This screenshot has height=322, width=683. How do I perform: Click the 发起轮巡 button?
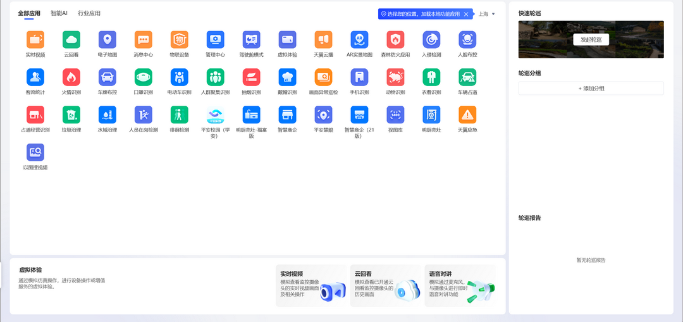pos(591,39)
